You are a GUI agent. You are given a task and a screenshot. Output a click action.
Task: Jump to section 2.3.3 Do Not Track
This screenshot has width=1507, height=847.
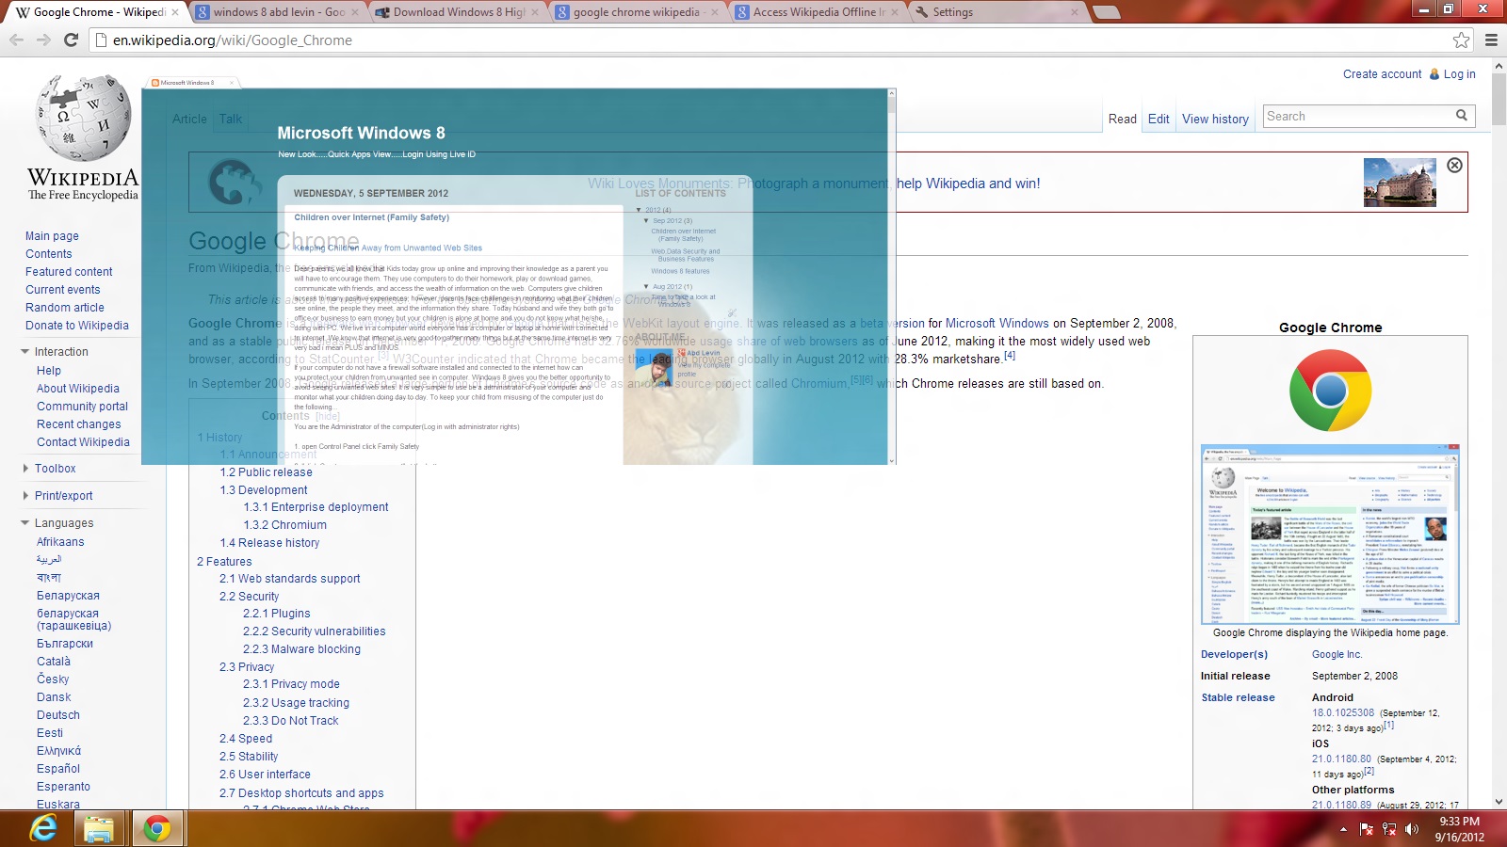[x=290, y=721]
